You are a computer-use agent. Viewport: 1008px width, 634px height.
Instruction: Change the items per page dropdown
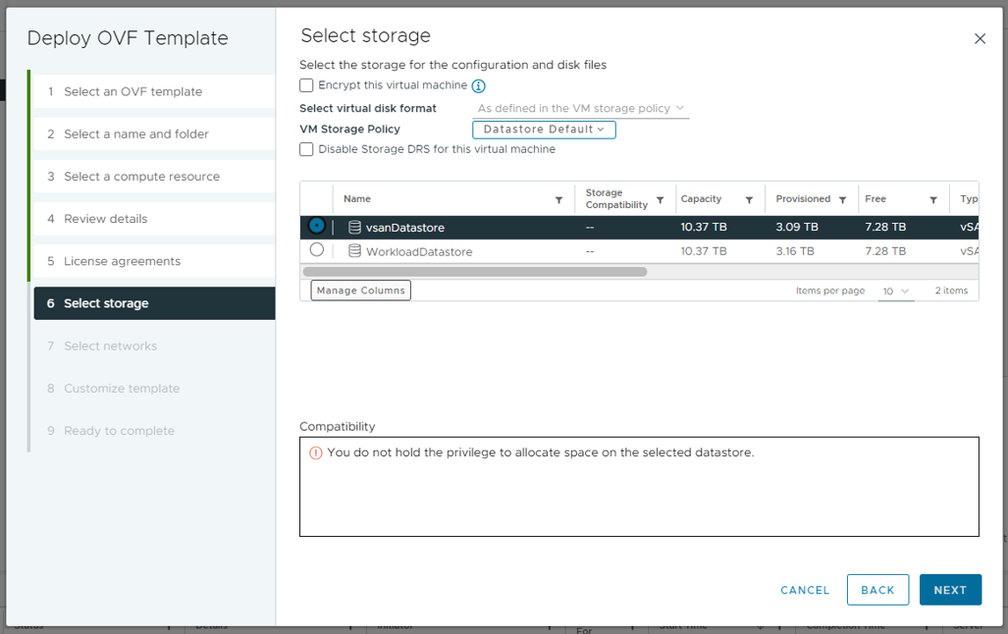tap(895, 291)
